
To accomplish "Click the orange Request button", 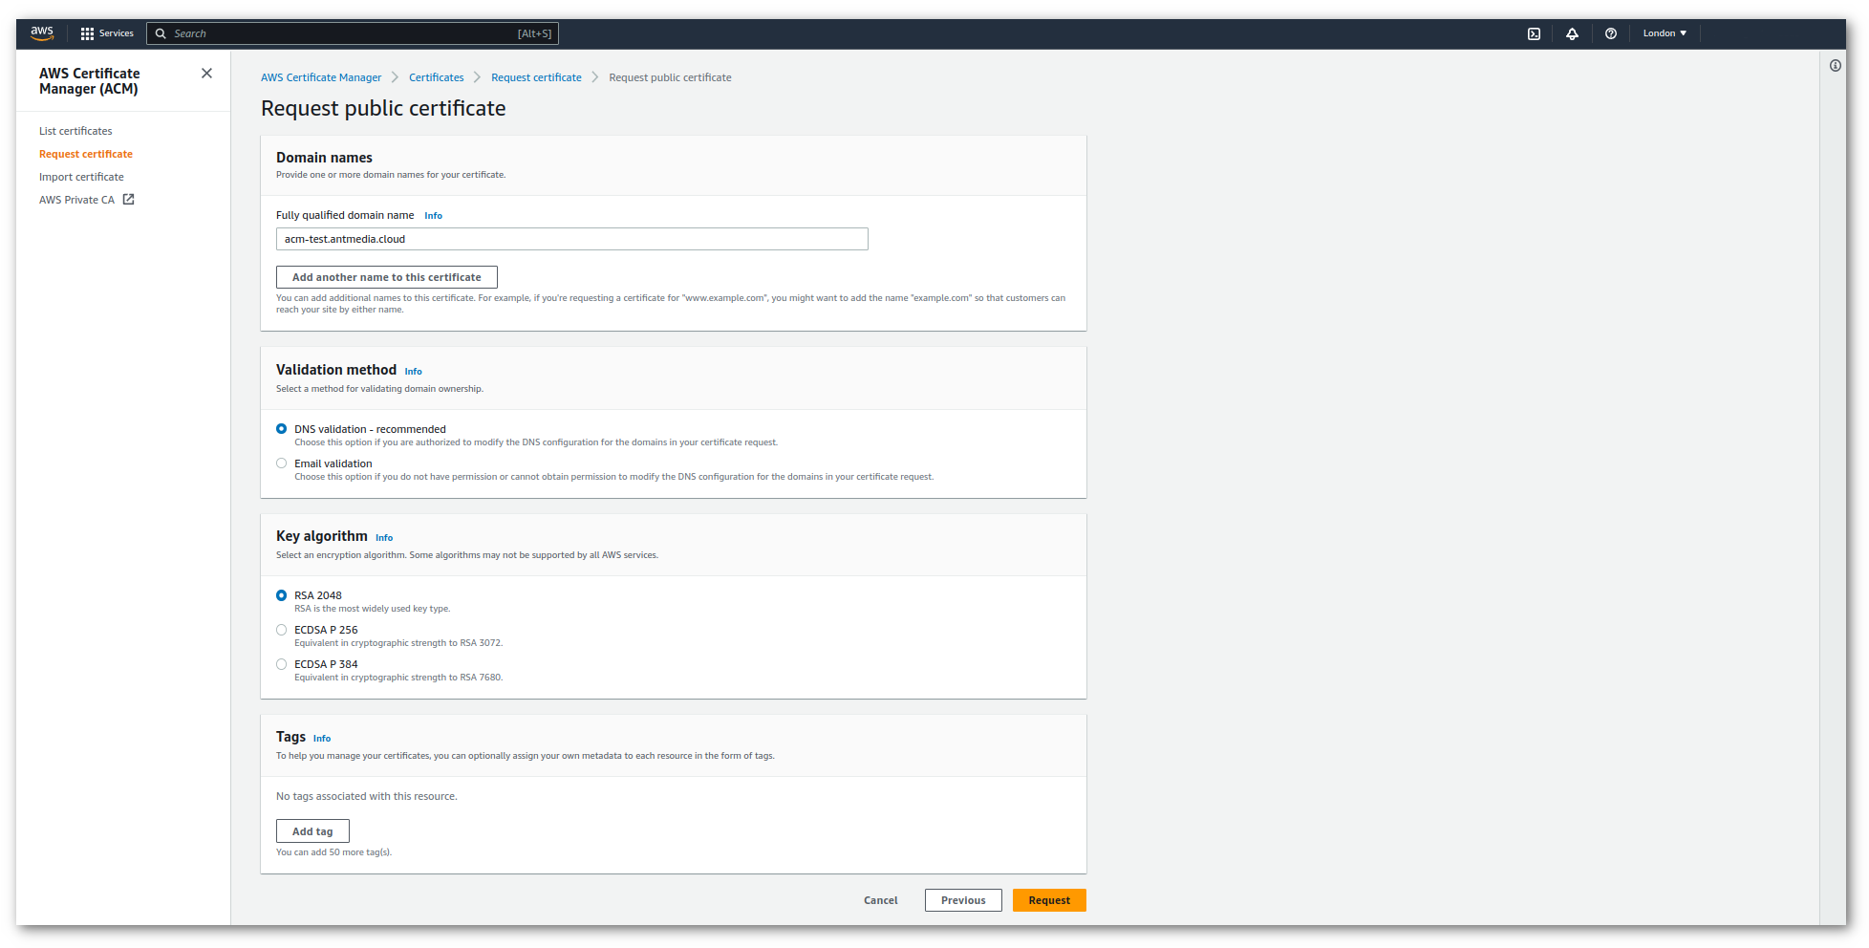I will click(x=1049, y=900).
